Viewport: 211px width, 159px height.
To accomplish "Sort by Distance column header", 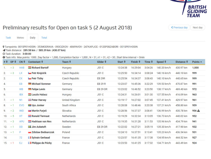I will (182, 62).
